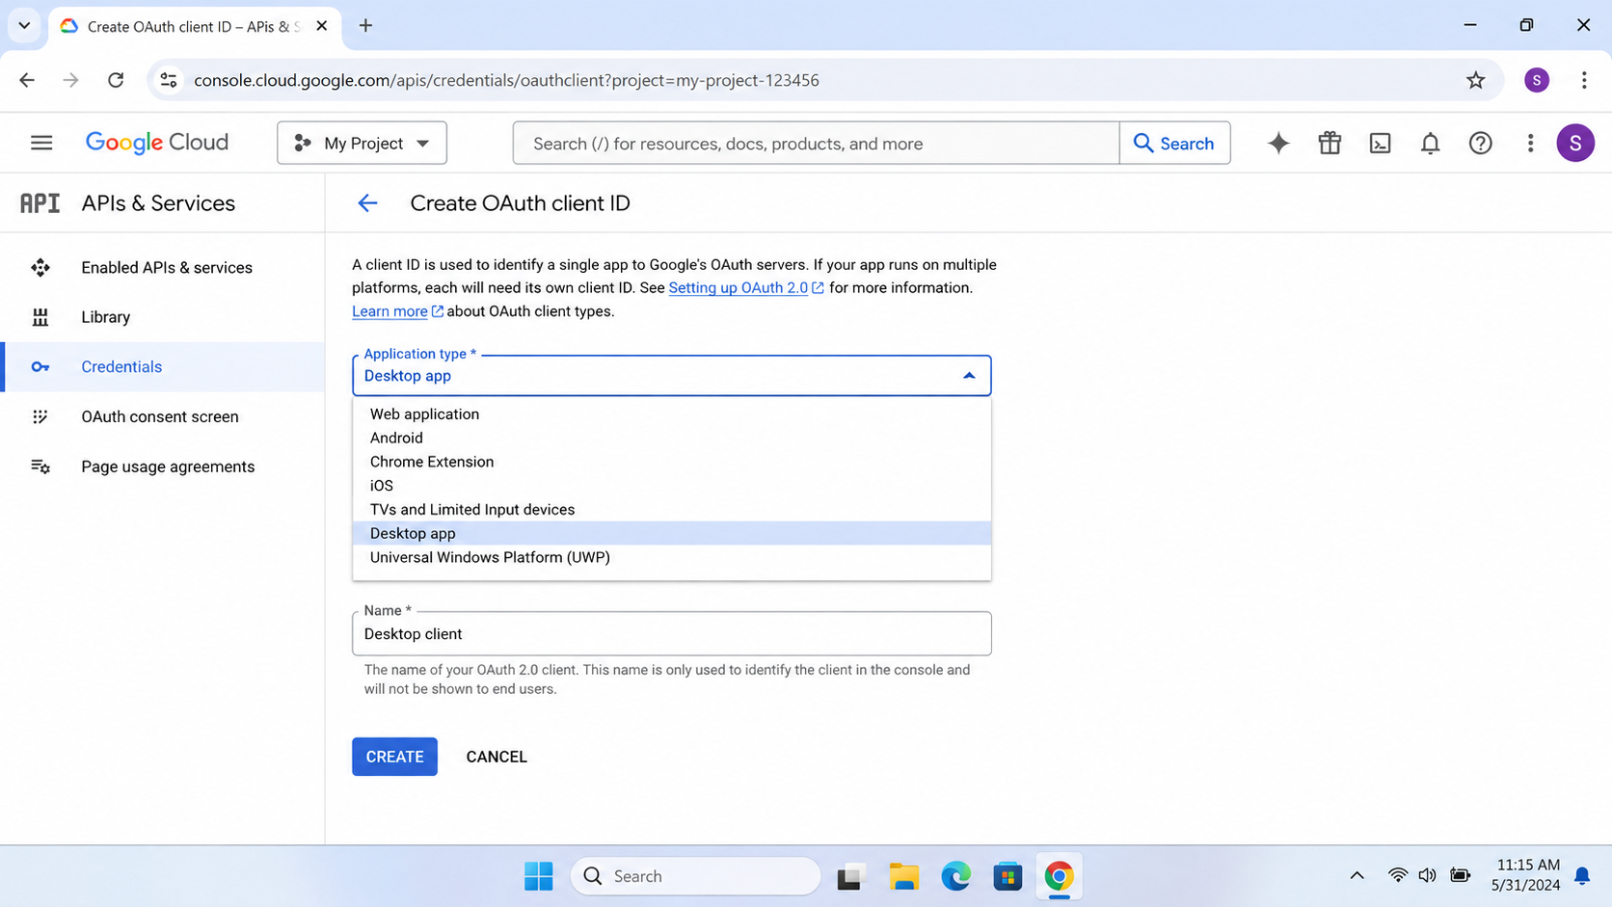Open Chrome profile S avatar in toolbar
Viewport: 1612px width, 907px height.
click(1537, 80)
